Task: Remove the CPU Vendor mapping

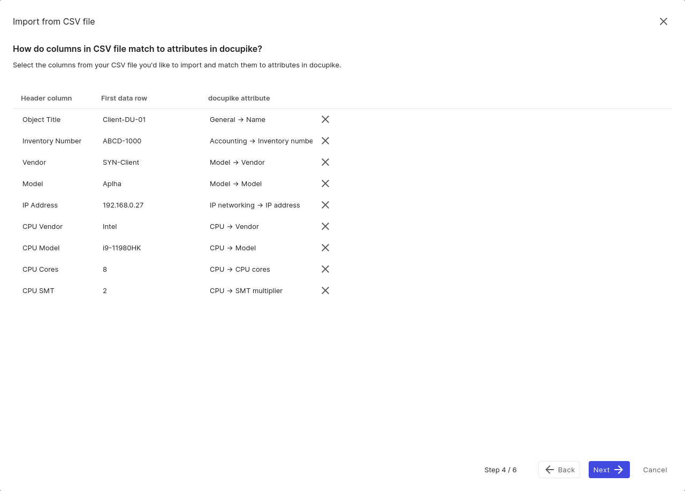Action: pos(325,226)
